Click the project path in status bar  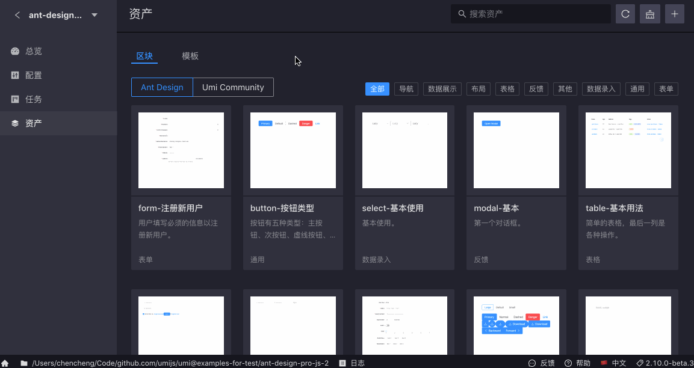point(181,363)
